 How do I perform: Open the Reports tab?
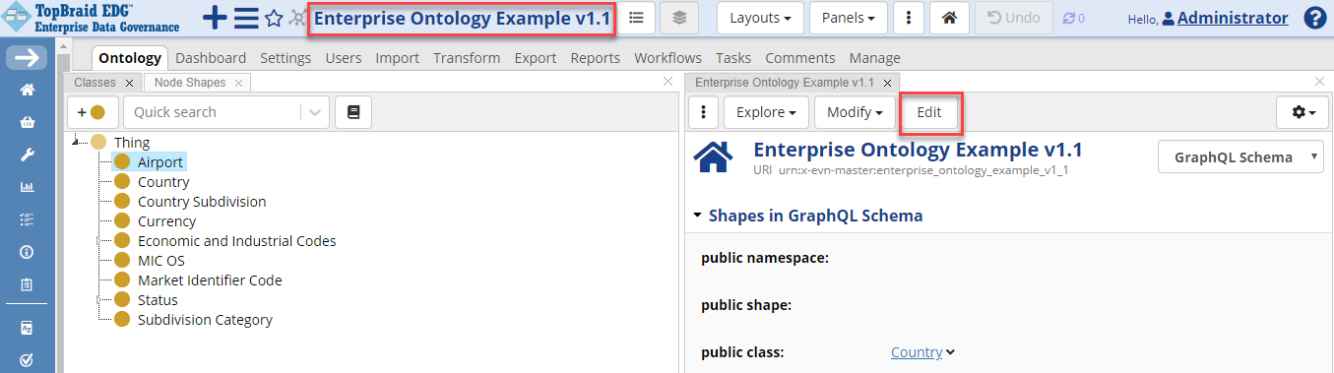[596, 58]
